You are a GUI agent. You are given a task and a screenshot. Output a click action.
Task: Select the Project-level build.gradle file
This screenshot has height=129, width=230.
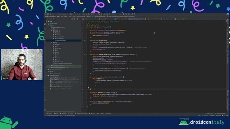[x=63, y=77]
